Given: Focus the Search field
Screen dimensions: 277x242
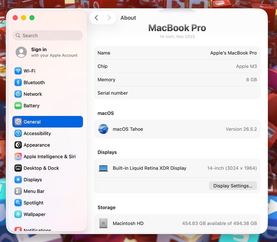Looking at the screenshot, I should click(48, 35).
